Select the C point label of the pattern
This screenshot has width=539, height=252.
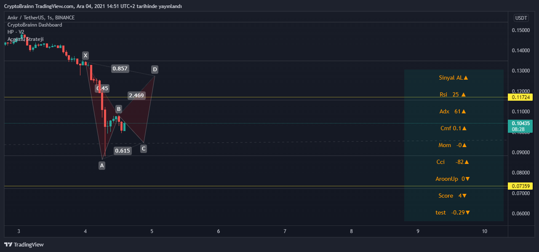click(144, 148)
